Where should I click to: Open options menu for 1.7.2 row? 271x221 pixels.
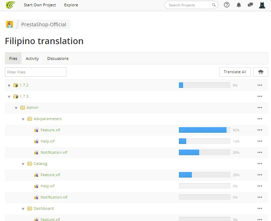pos(259,85)
